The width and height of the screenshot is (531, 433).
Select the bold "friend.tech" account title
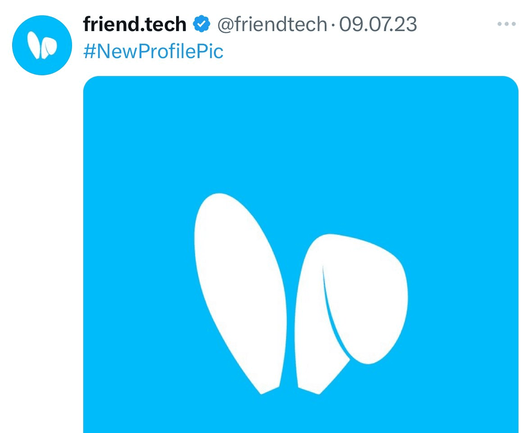pos(135,24)
